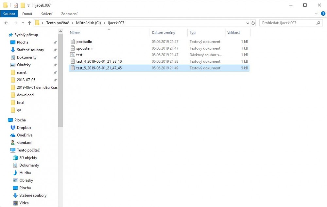
Task: Click the Prohledat search field
Action: pos(288,23)
